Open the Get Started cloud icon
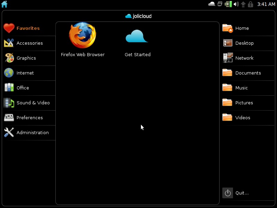Image resolution: width=277 pixels, height=208 pixels. point(137,36)
